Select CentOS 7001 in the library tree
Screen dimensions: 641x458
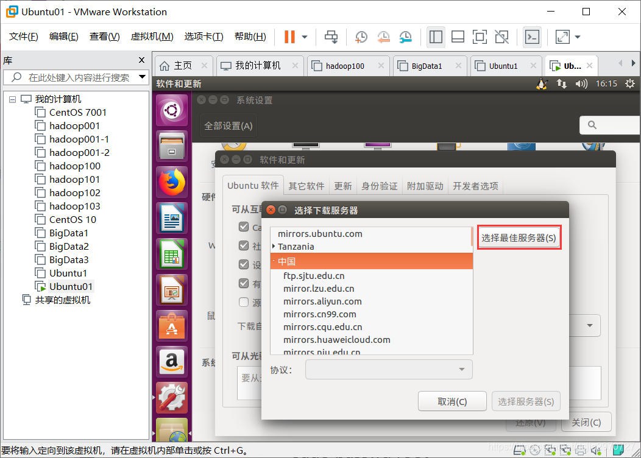pyautogui.click(x=77, y=112)
